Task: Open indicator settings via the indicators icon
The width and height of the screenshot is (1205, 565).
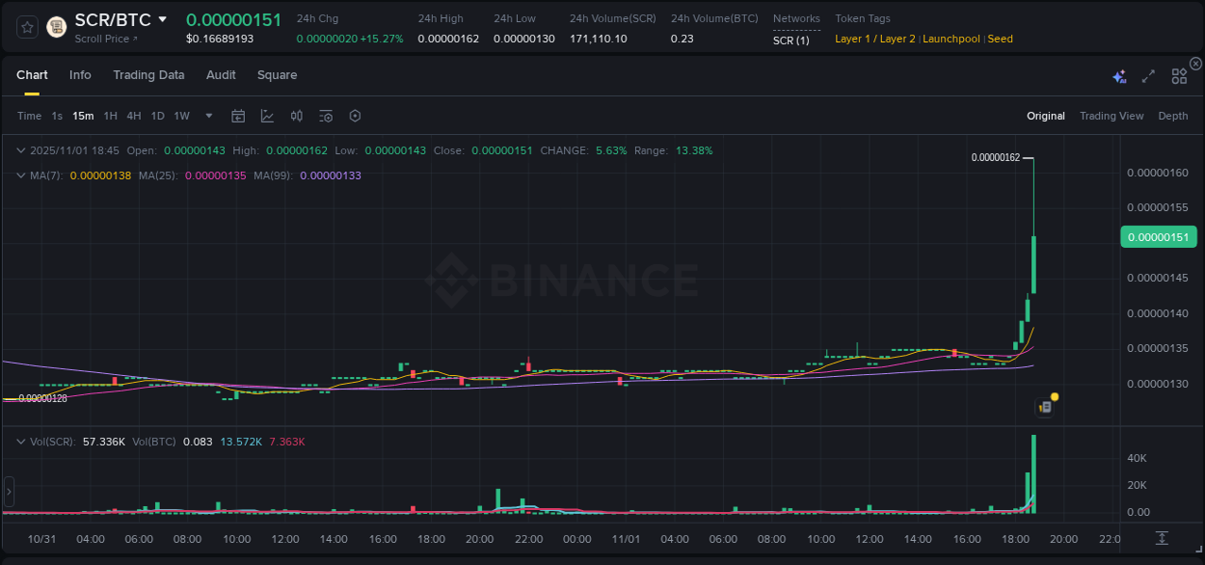Action: (x=326, y=116)
